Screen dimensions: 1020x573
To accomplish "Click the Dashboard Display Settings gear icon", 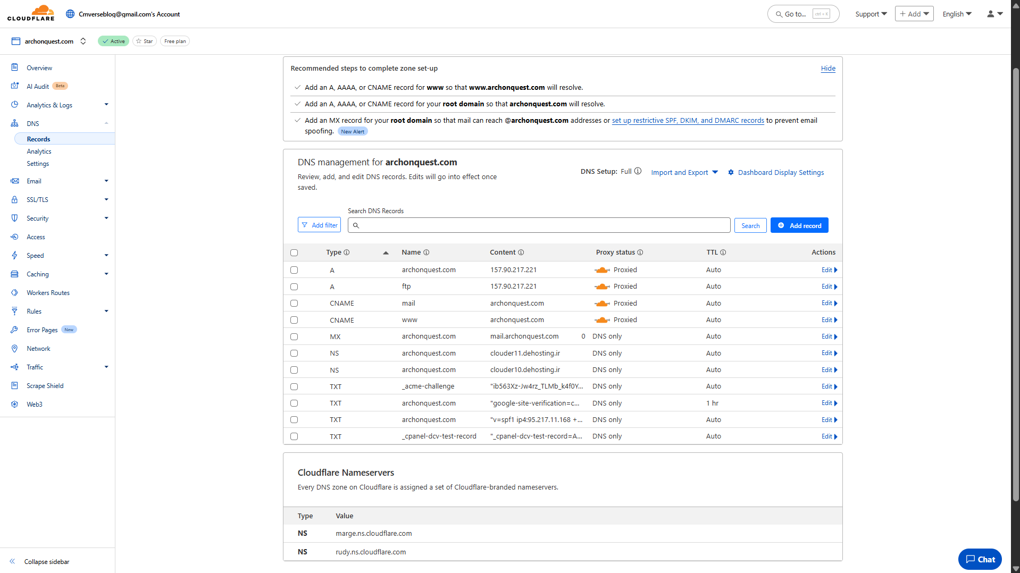I will tap(731, 172).
